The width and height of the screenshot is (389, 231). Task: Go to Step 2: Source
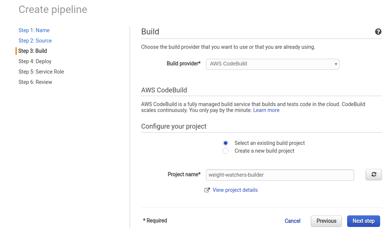(35, 41)
